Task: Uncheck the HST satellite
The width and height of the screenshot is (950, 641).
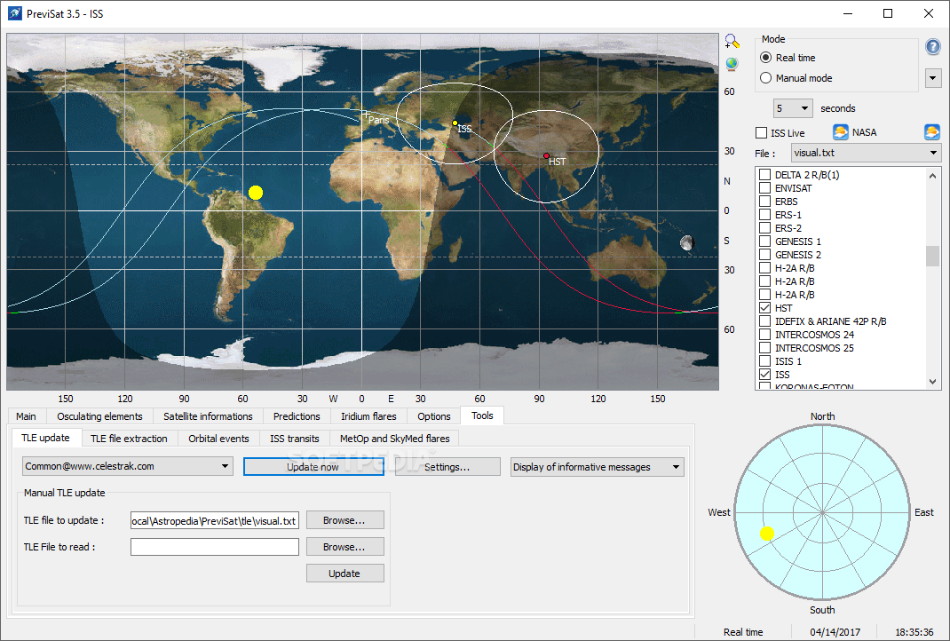Action: (765, 308)
